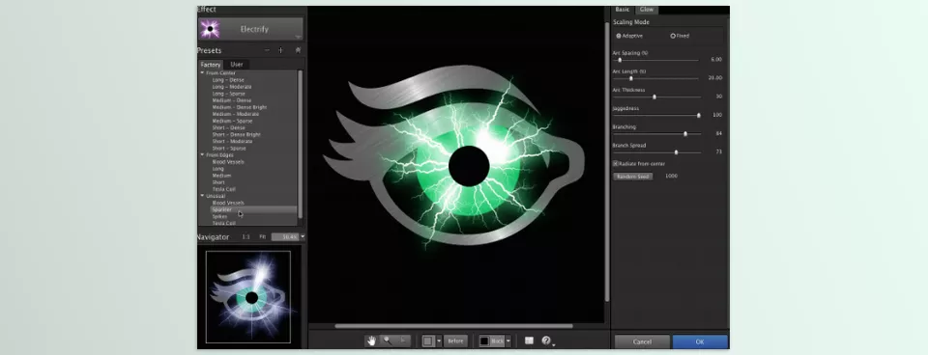928x355 pixels.
Task: Click the Random Seed button
Action: [x=632, y=176]
